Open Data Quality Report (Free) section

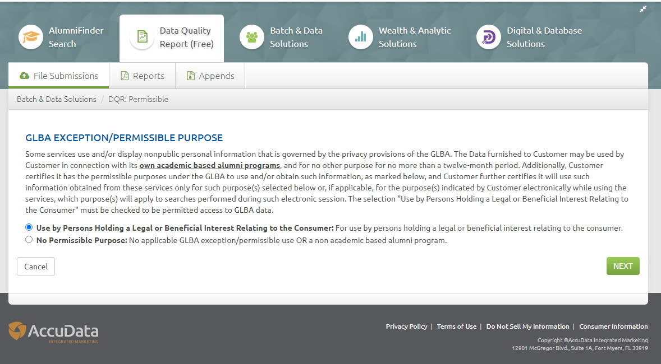(172, 38)
